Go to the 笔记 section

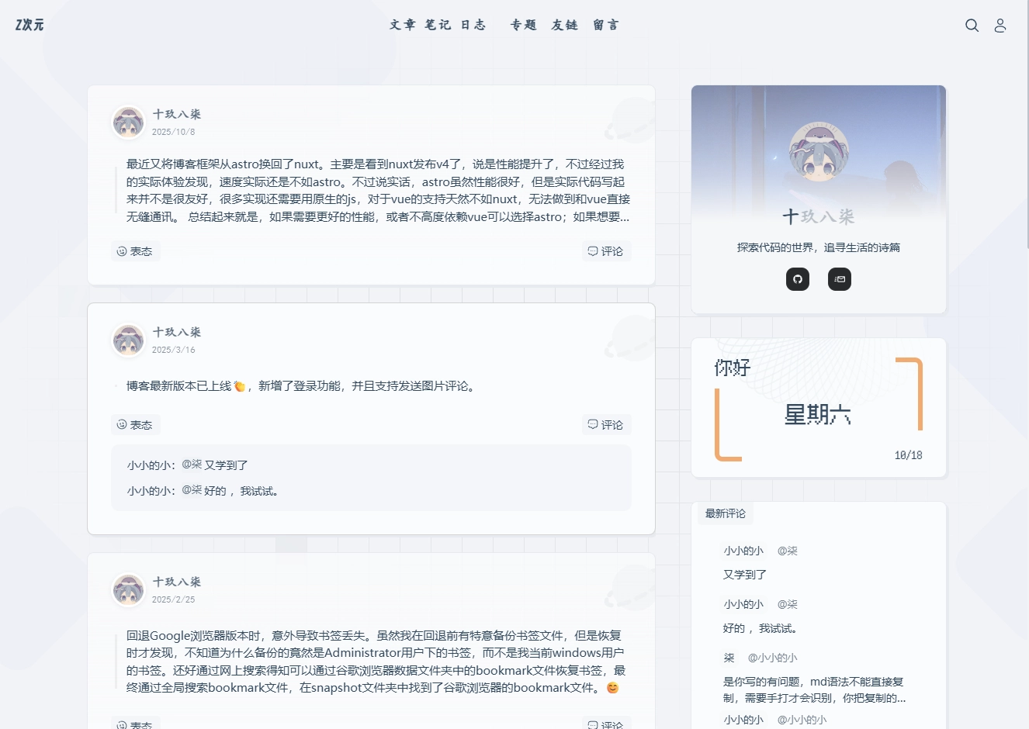tap(438, 25)
